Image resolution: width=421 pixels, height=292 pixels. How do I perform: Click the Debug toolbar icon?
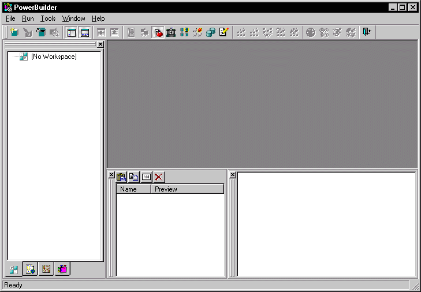tap(311, 32)
